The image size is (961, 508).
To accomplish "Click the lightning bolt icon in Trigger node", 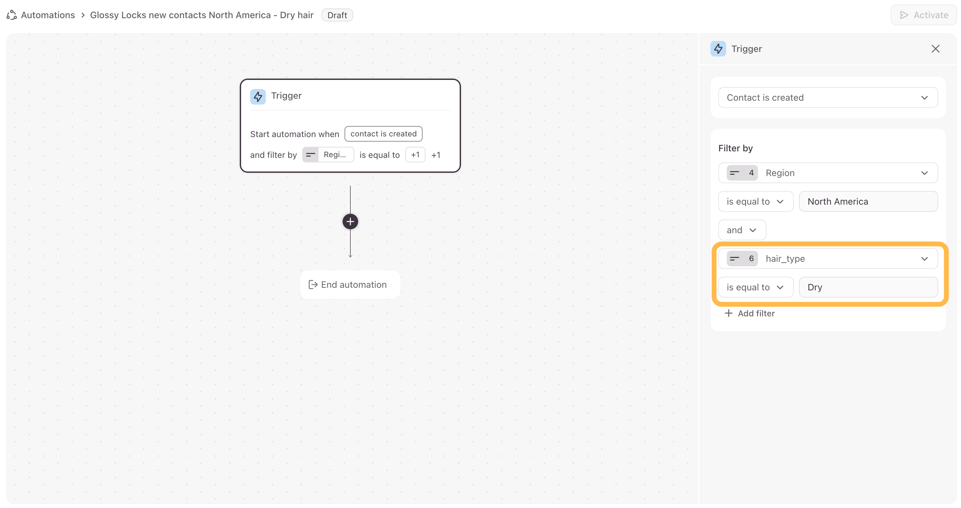I will 258,96.
